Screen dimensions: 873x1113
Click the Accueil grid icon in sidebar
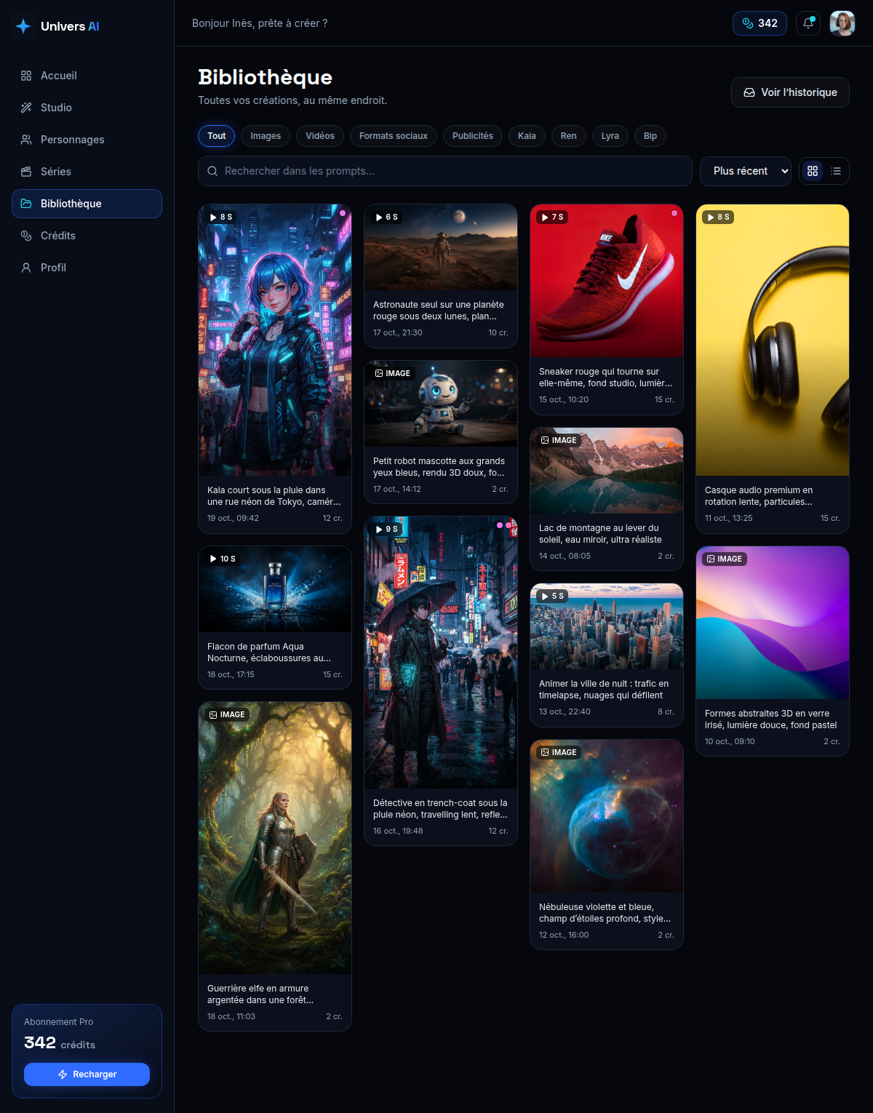click(x=26, y=76)
